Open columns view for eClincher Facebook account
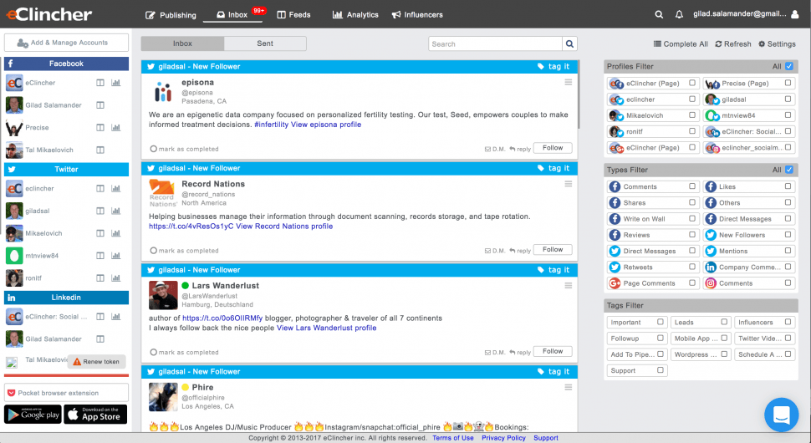 (100, 83)
